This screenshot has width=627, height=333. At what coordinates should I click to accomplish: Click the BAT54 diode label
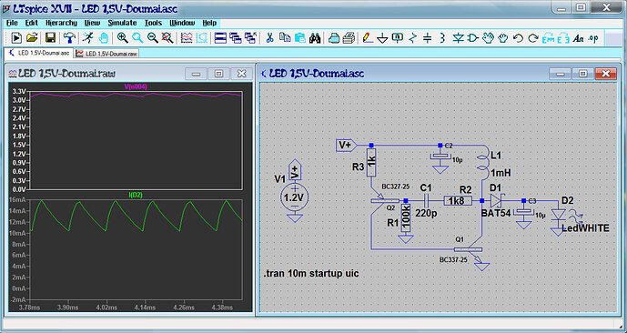(496, 214)
